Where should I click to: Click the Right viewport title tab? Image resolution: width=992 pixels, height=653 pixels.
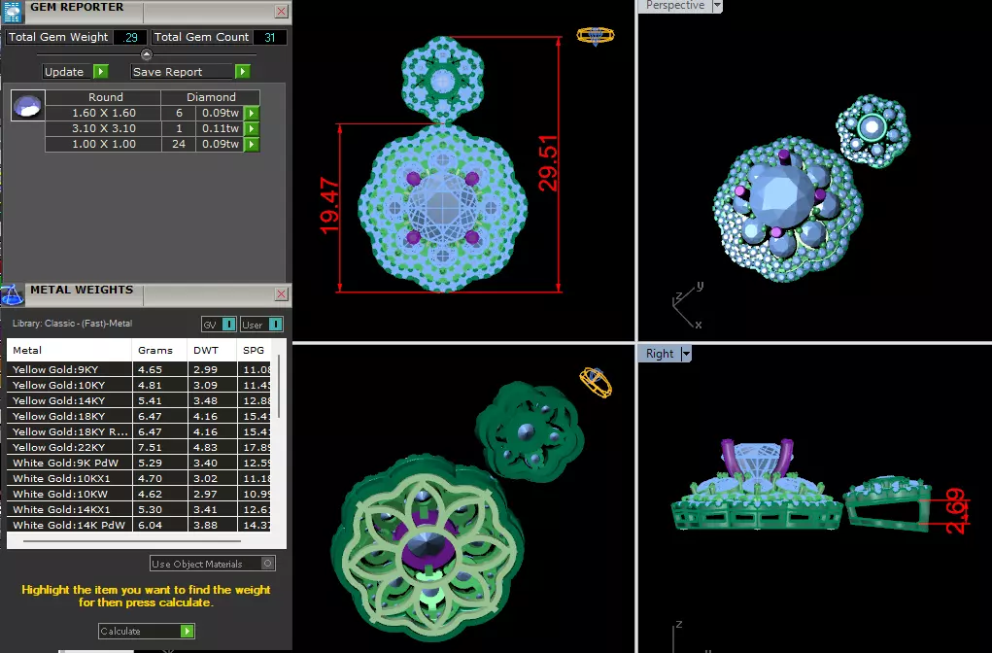tap(660, 354)
